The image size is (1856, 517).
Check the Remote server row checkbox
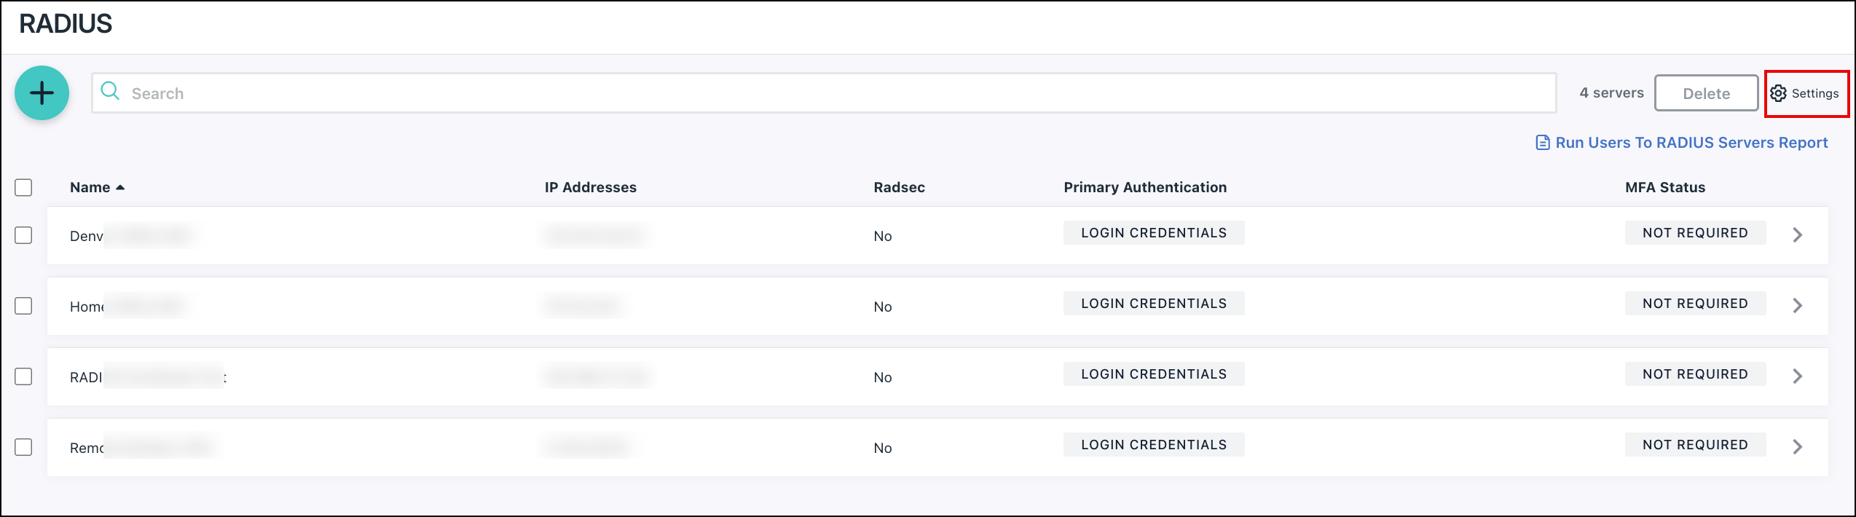[23, 448]
